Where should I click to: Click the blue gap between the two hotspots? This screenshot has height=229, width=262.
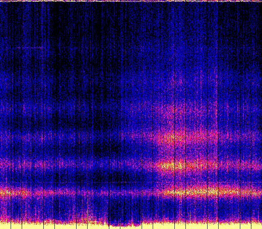(x=172, y=152)
